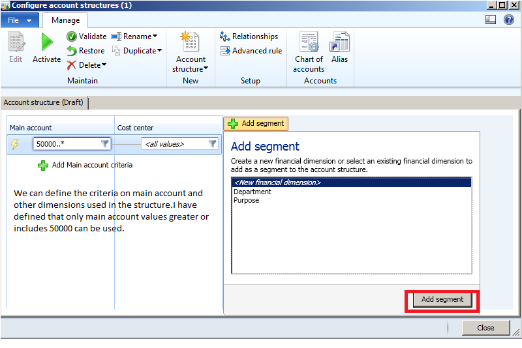Viewport: 522px width, 348px height.
Task: Click the filter icon in Cost center field
Action: tap(213, 143)
